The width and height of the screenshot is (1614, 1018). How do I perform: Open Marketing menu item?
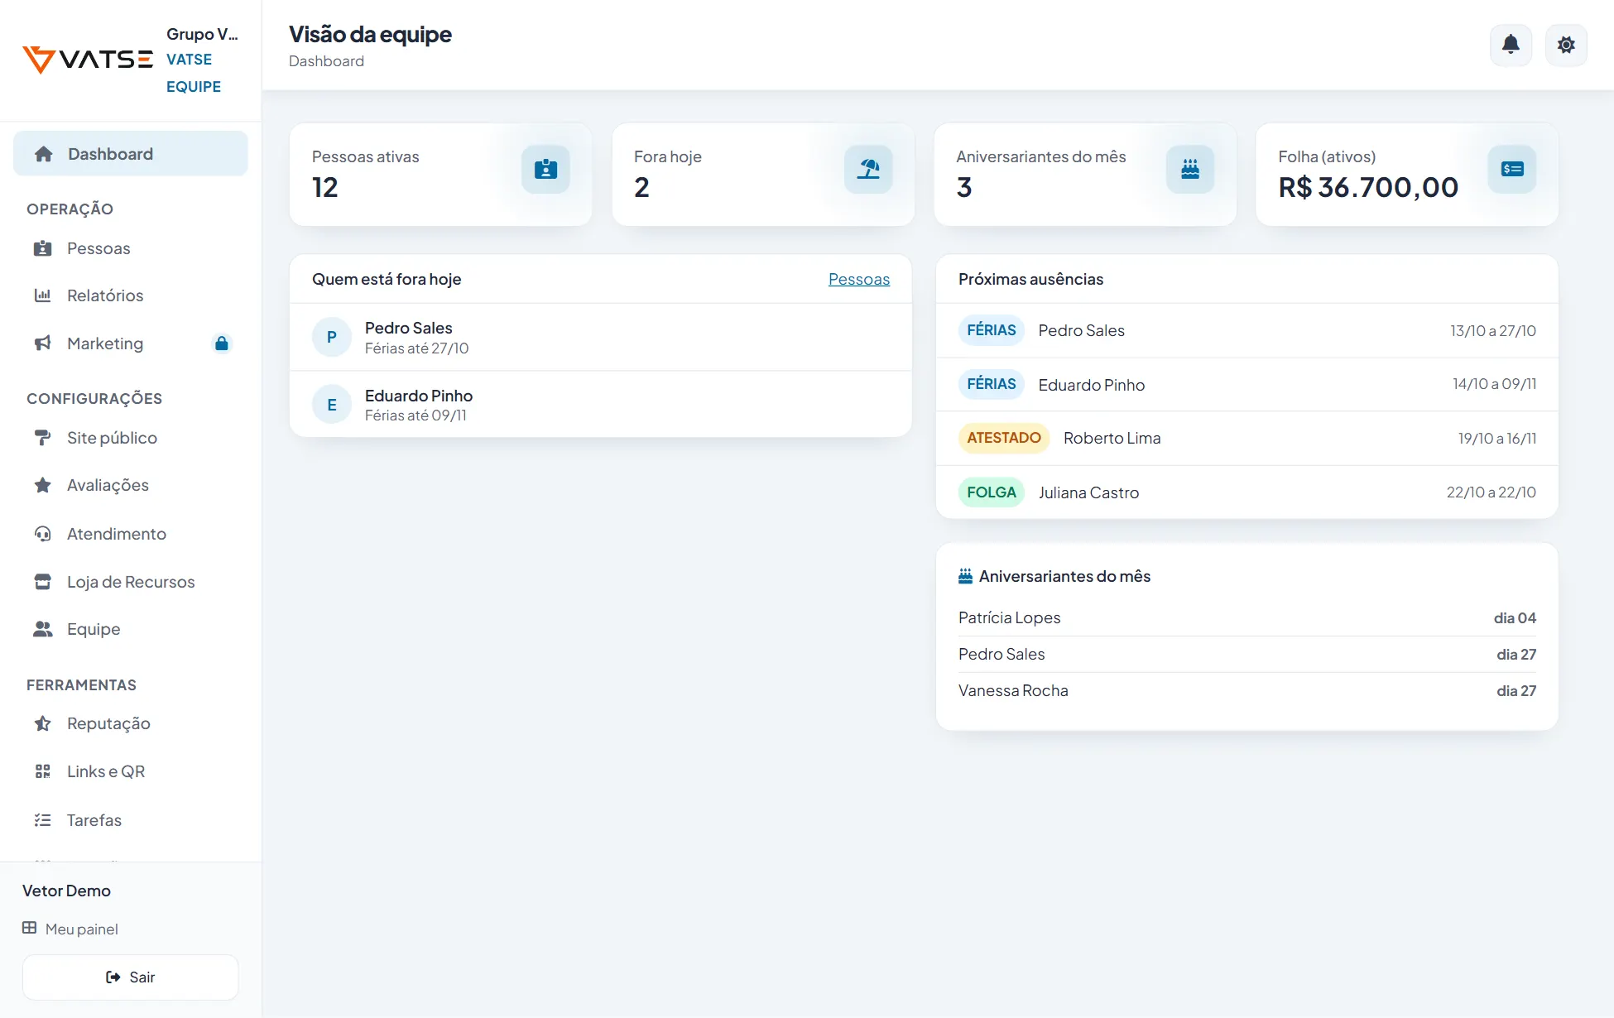pos(131,343)
